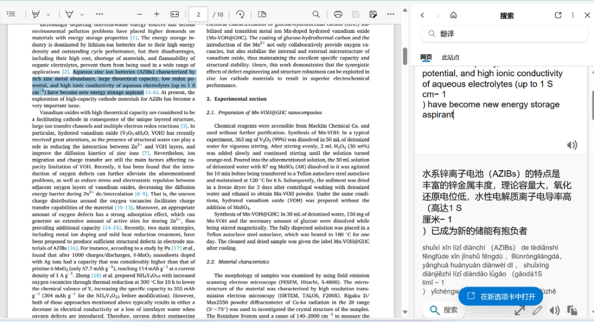Switch to the 网页 tab
The height and width of the screenshot is (322, 594).
click(x=426, y=57)
